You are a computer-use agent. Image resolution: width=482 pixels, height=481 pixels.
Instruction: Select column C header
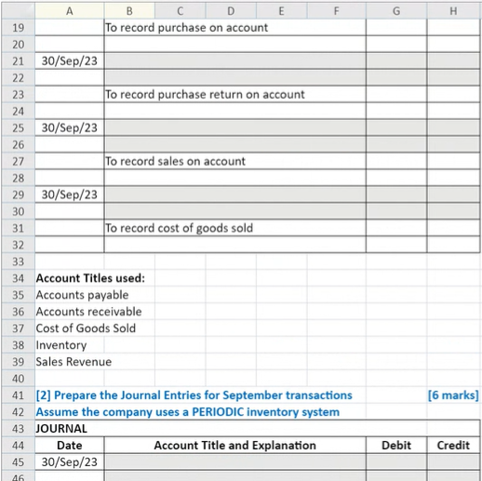tap(180, 11)
